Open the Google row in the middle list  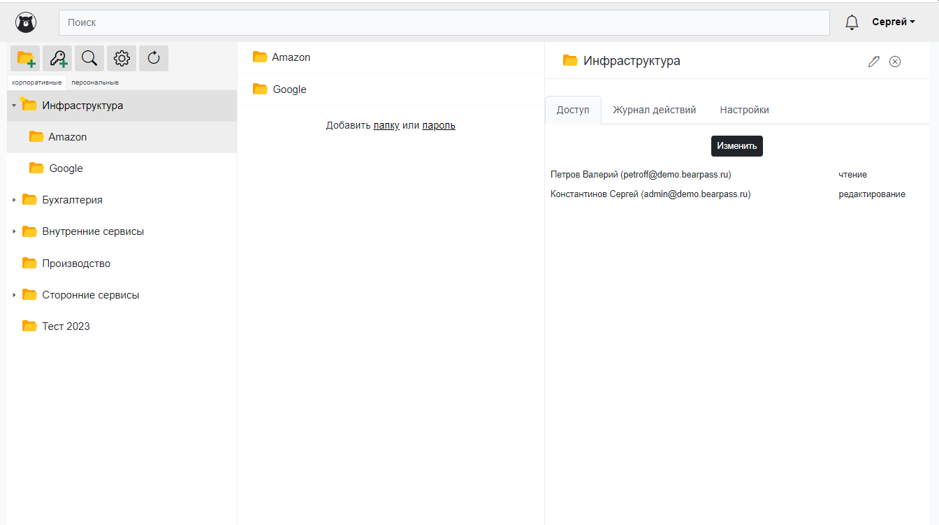[391, 89]
